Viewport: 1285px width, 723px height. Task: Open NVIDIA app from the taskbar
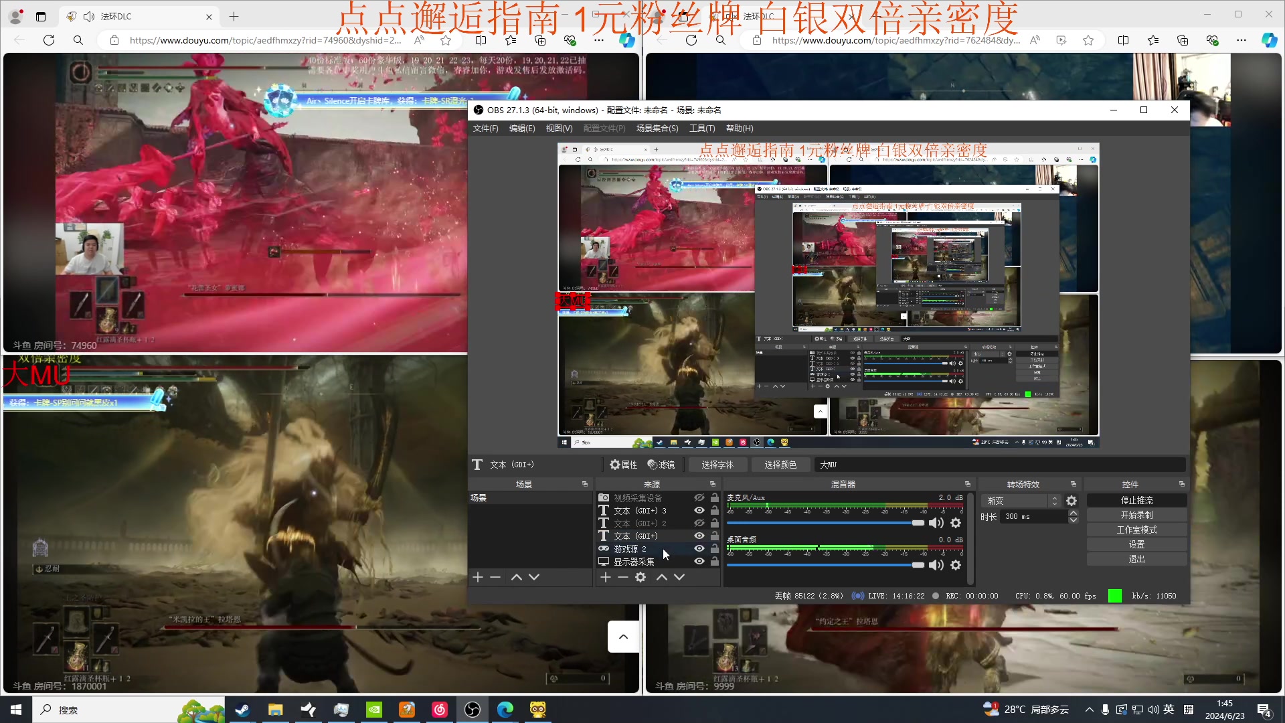[374, 710]
